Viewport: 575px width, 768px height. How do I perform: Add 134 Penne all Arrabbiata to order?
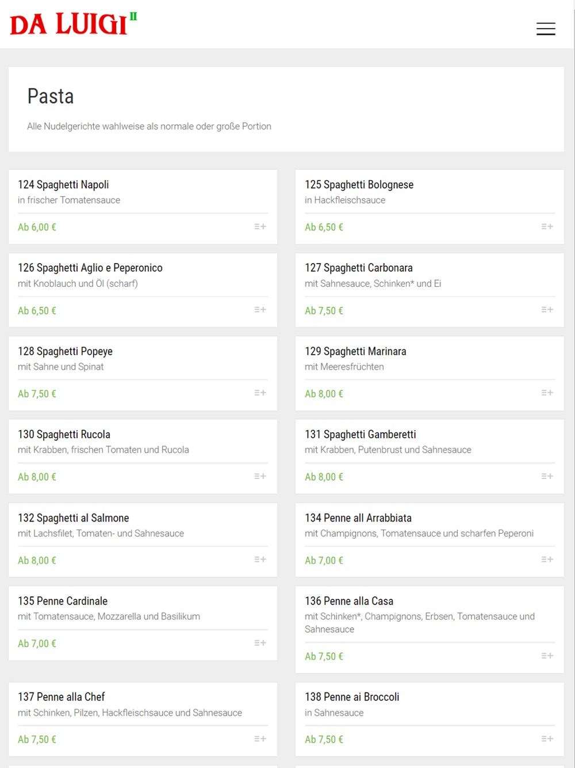tap(547, 560)
